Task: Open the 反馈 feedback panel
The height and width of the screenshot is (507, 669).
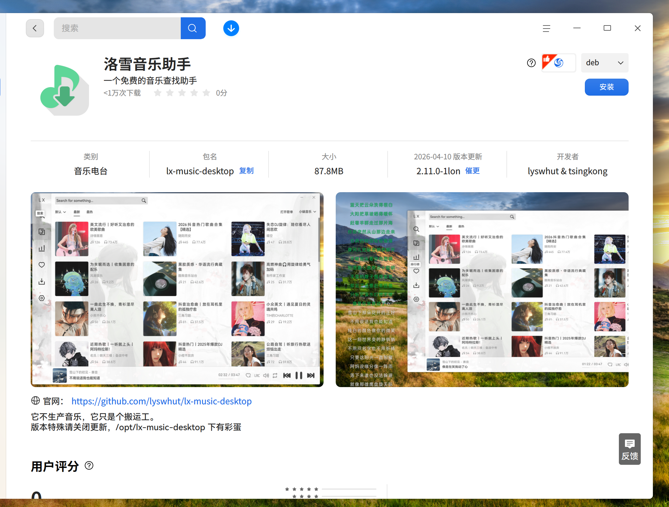Action: coord(630,449)
